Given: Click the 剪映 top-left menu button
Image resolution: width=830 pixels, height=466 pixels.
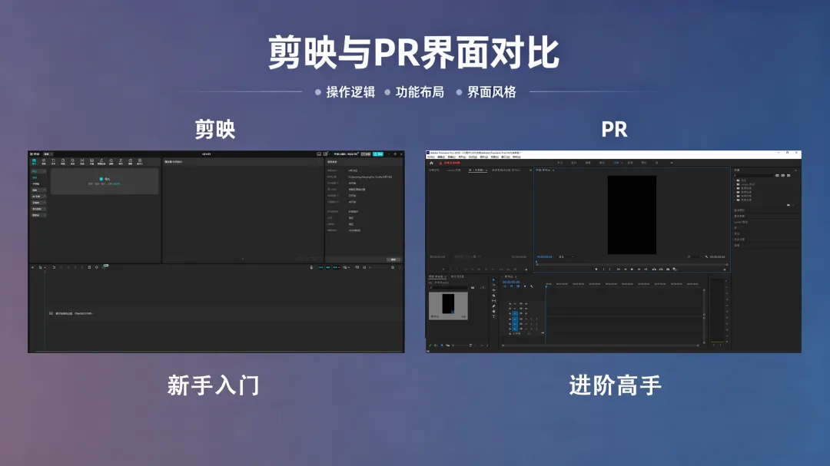Looking at the screenshot, I should coord(48,154).
